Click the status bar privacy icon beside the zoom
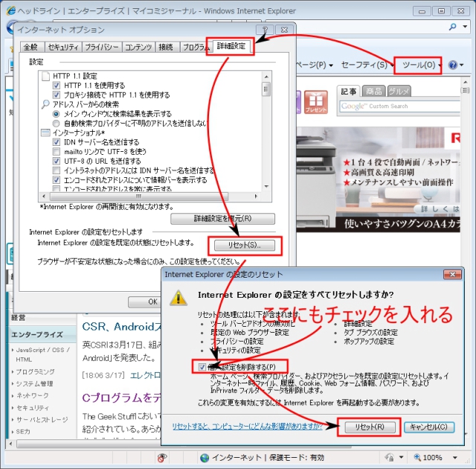The image size is (476, 469). click(x=390, y=457)
